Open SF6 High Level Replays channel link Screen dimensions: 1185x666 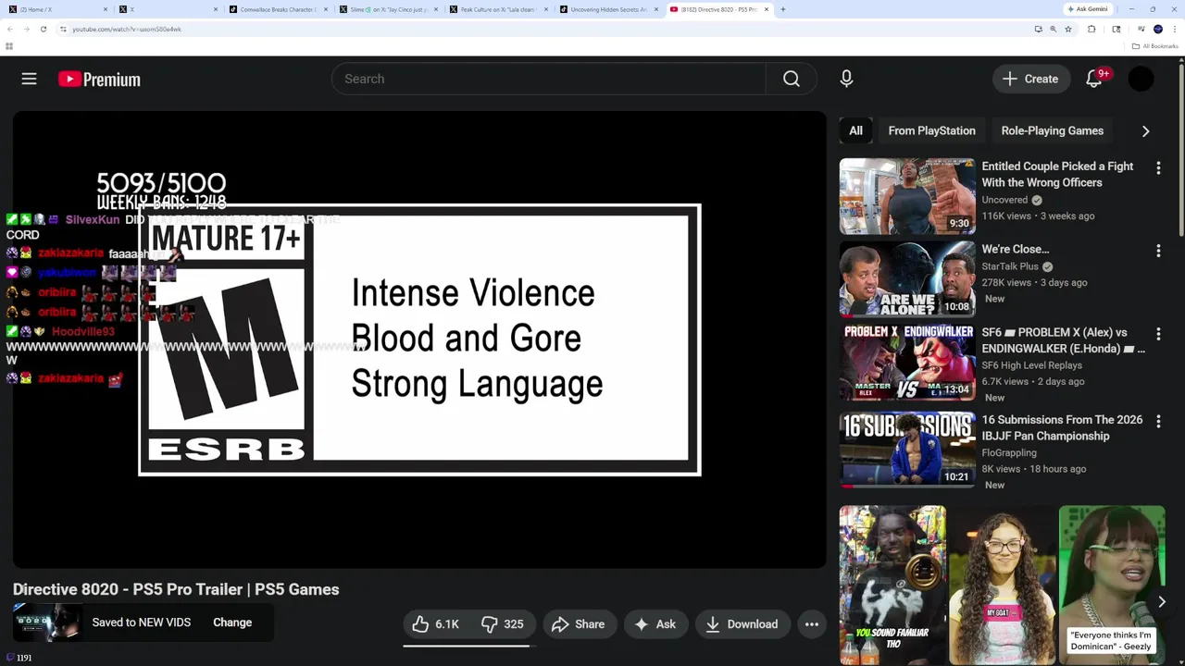pyautogui.click(x=1031, y=365)
